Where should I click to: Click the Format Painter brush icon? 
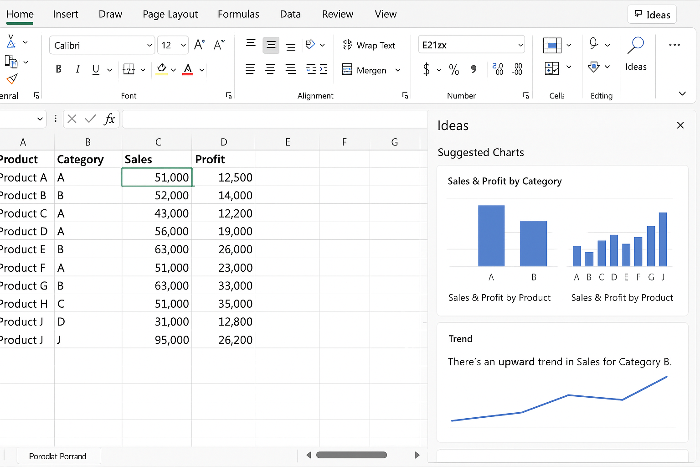(12, 79)
